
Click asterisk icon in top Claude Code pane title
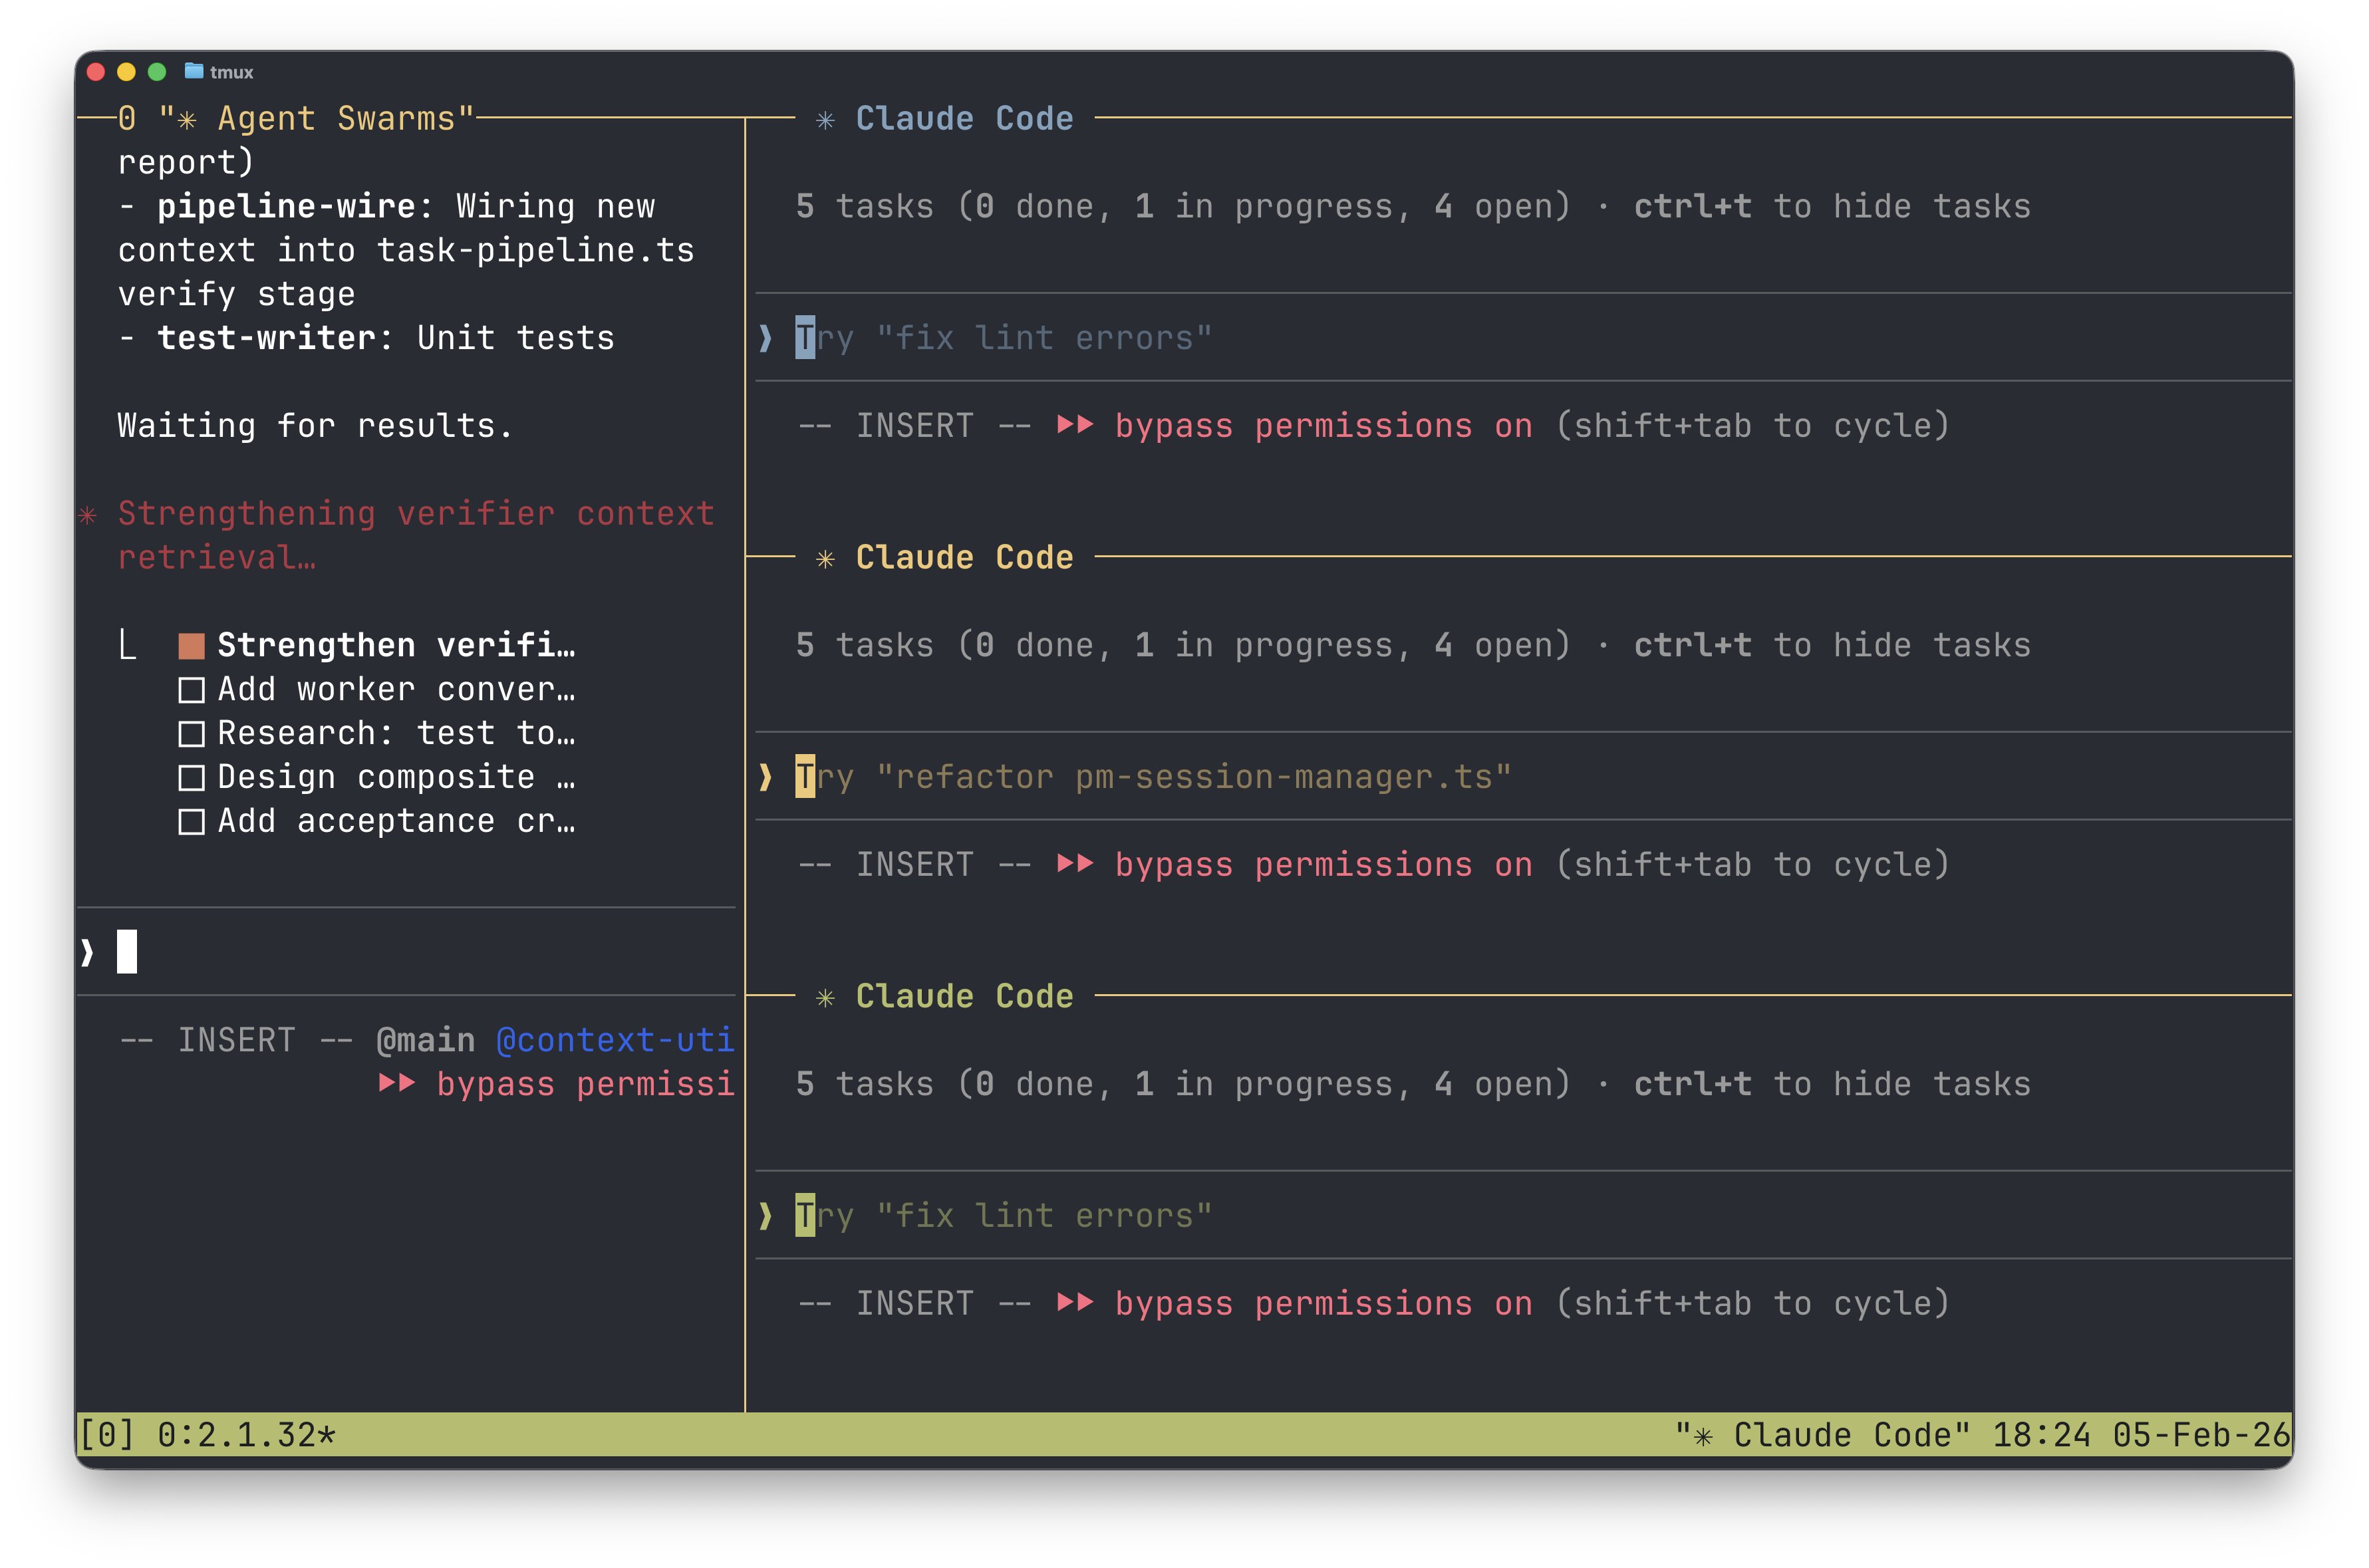click(825, 120)
